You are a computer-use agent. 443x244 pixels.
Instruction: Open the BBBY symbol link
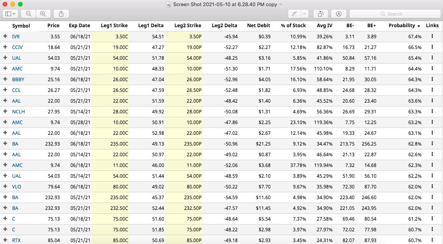point(18,79)
